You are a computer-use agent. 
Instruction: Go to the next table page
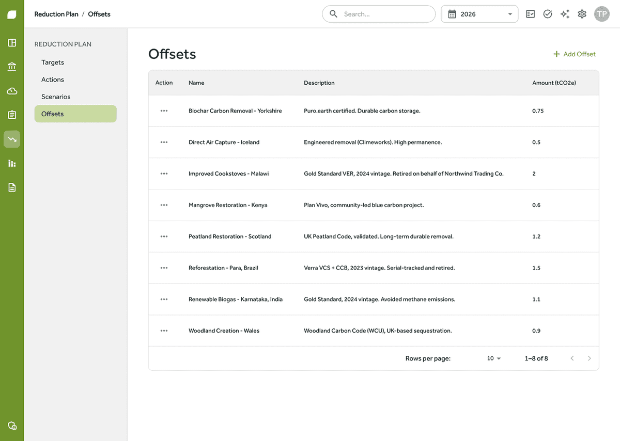(x=590, y=358)
